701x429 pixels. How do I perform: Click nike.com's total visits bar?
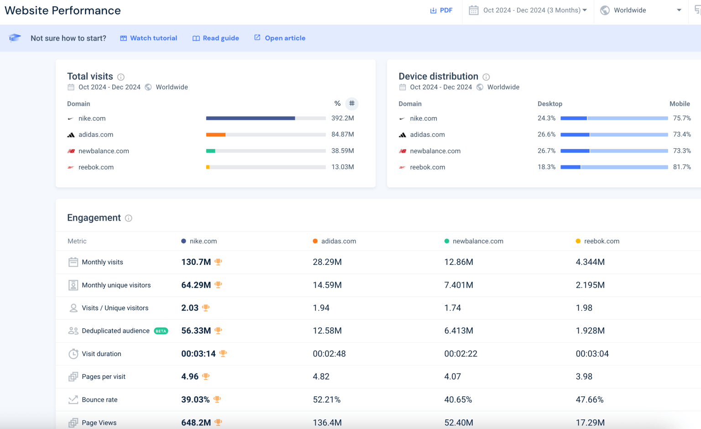tap(250, 118)
